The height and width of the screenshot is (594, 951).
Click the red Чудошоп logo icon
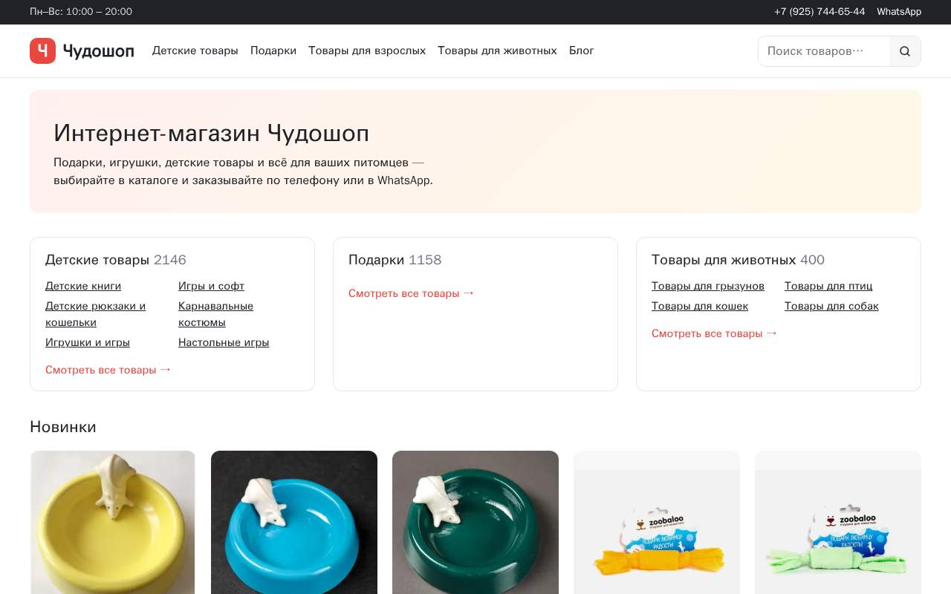(42, 50)
